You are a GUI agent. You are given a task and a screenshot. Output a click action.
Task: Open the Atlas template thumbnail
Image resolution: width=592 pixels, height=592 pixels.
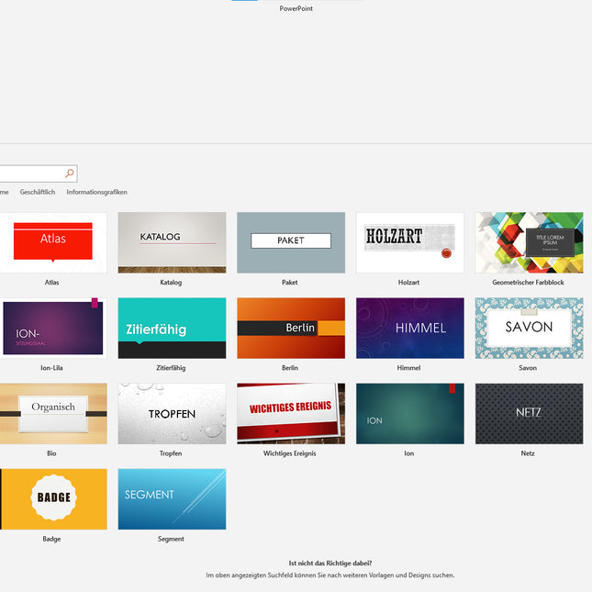coord(53,242)
